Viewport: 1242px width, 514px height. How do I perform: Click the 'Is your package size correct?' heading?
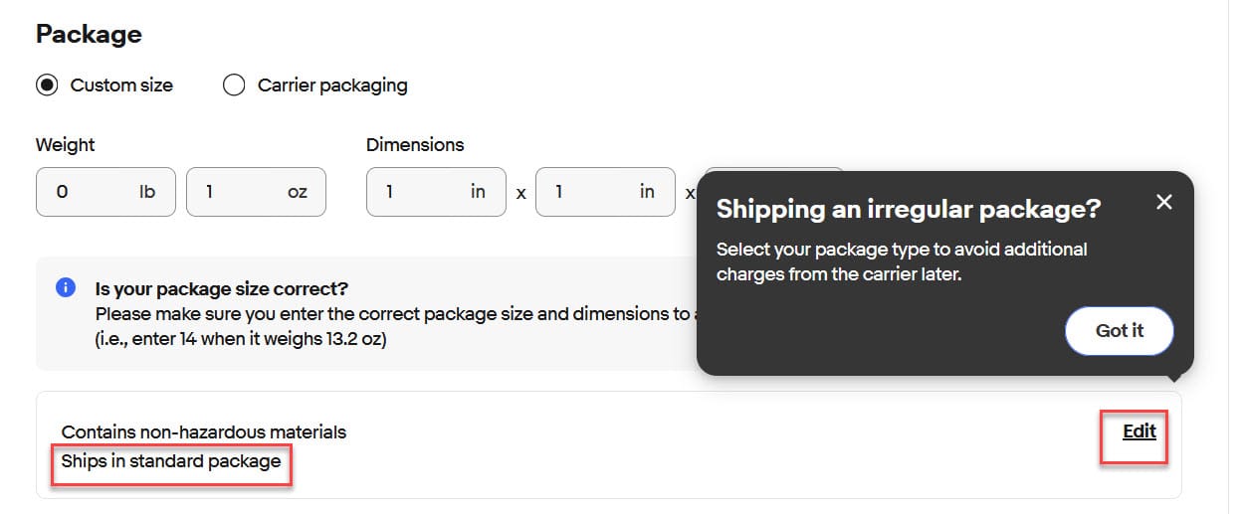pos(222,289)
